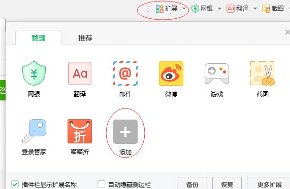This screenshot has width=290, height=189.
Task: Close the extension manager panel
Action: coord(287,32)
